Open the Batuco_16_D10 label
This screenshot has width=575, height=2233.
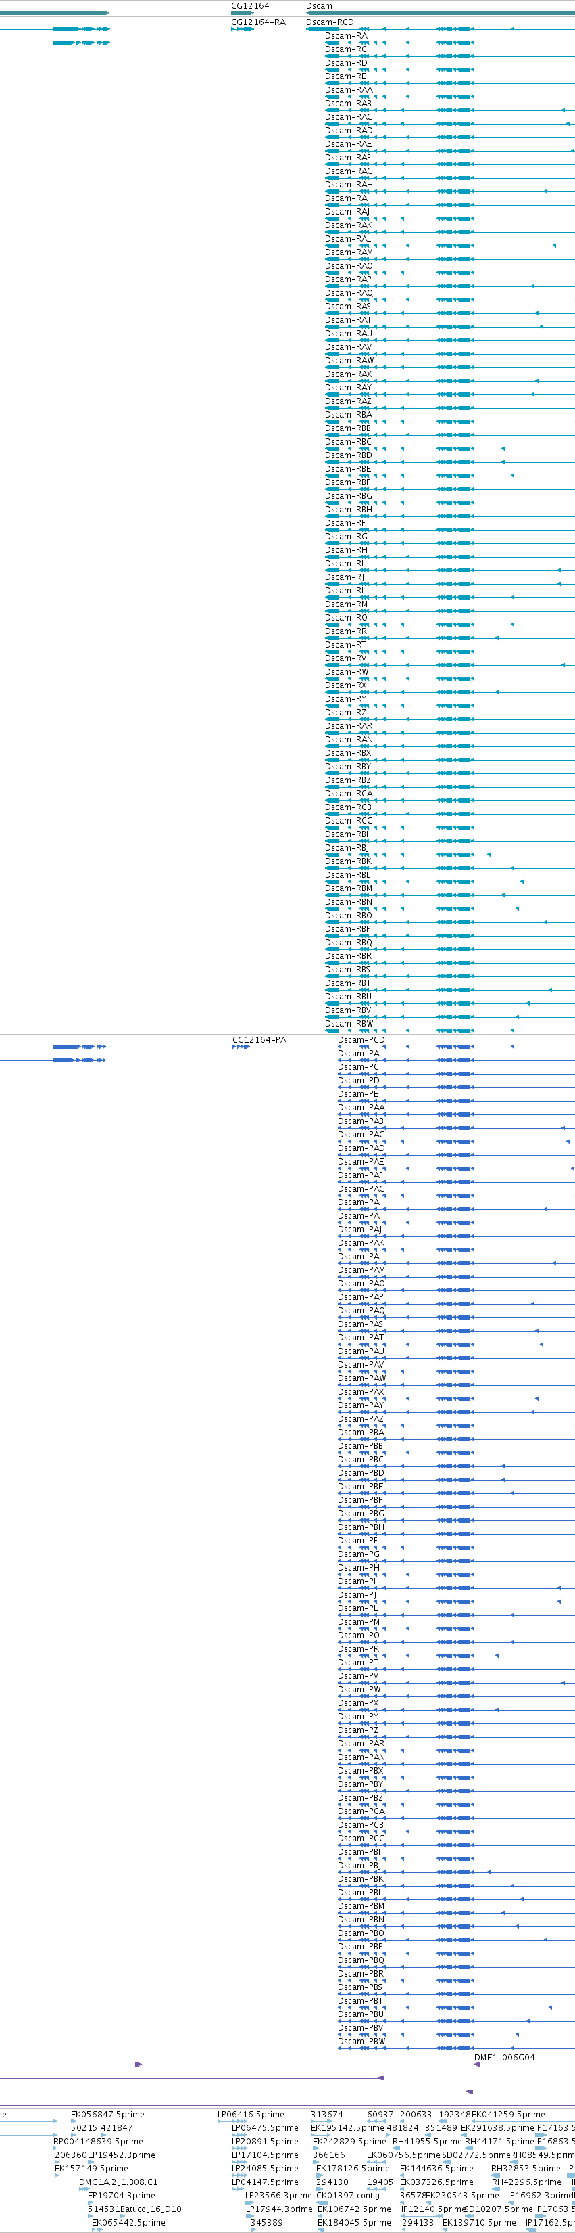coord(151,2209)
